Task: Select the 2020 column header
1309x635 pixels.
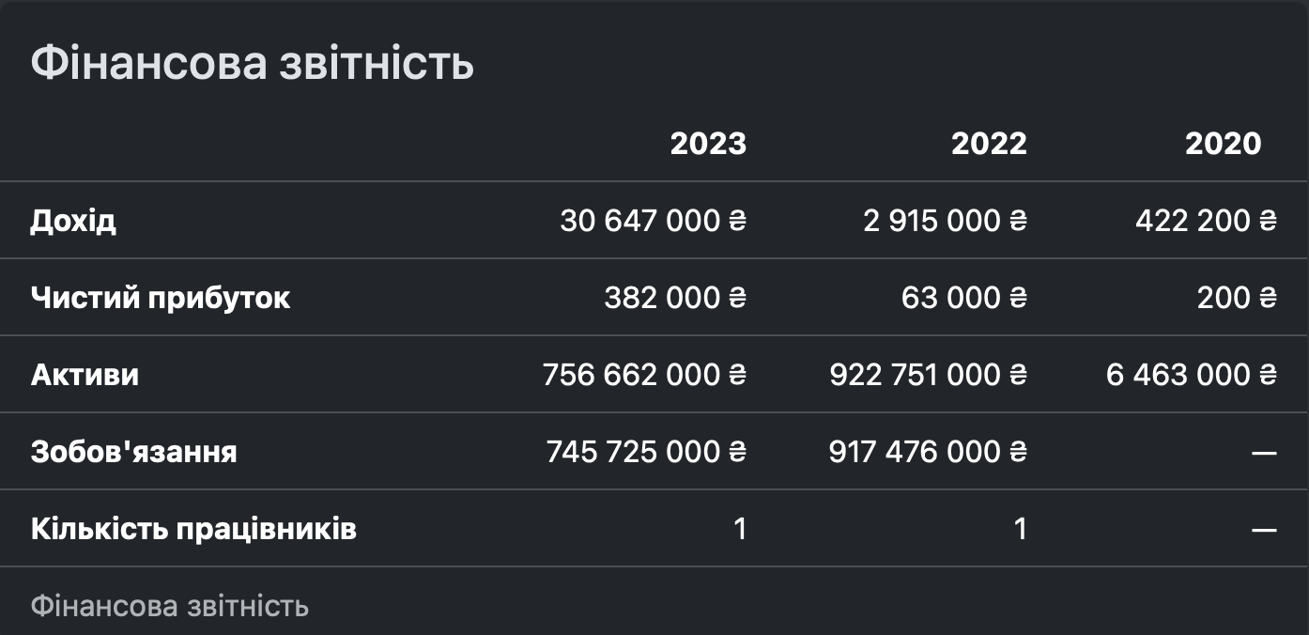Action: click(1223, 144)
